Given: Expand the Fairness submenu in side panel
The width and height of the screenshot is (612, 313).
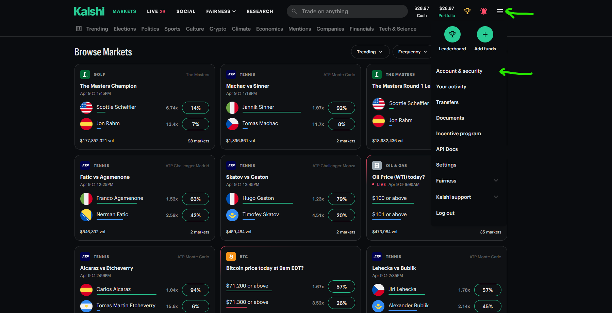Looking at the screenshot, I should [496, 181].
